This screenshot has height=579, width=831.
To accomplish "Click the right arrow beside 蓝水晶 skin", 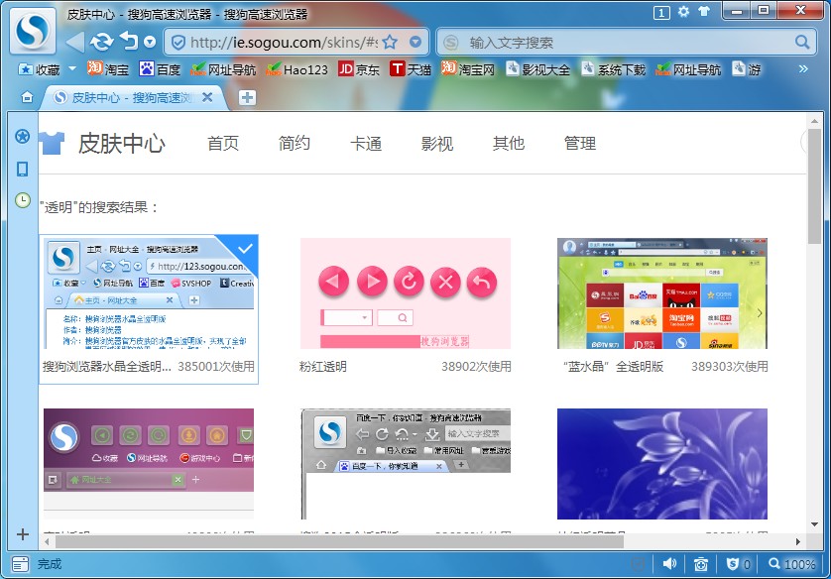I will 760,312.
